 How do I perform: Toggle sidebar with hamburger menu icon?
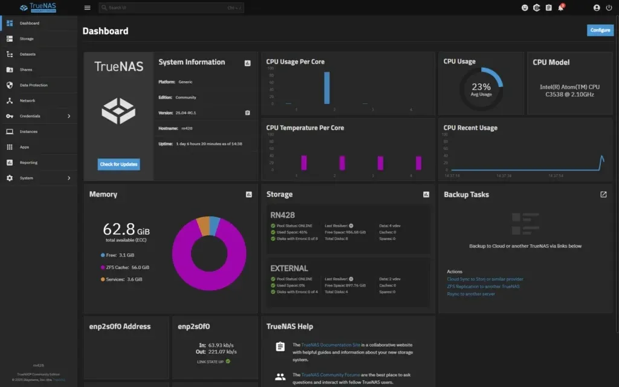click(87, 8)
